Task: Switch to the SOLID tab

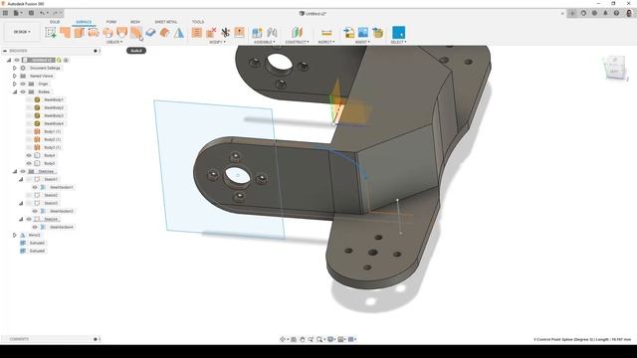Action: (55, 22)
